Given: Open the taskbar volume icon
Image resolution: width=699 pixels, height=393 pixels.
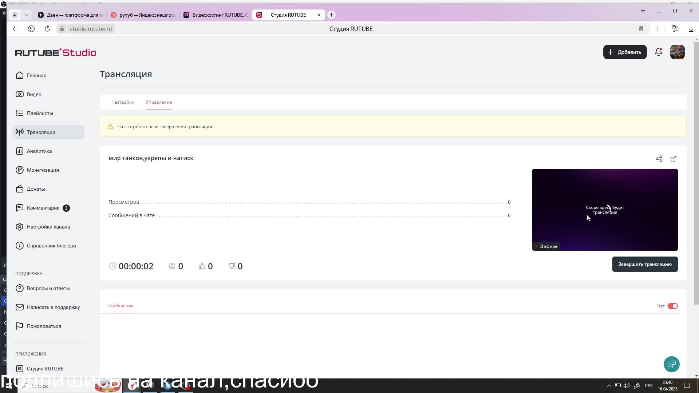Looking at the screenshot, I should [x=627, y=386].
